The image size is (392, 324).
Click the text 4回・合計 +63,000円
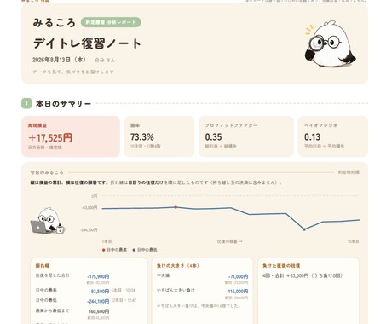[285, 275]
